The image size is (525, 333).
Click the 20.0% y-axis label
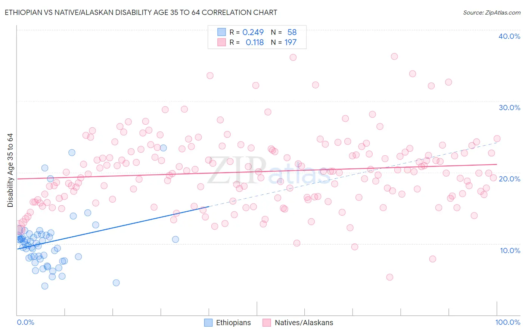tap(509, 179)
